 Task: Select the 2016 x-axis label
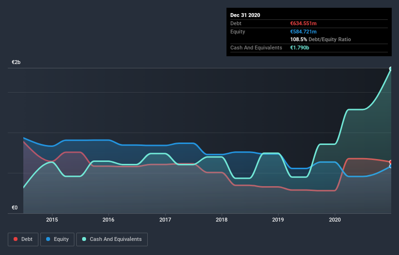point(108,220)
